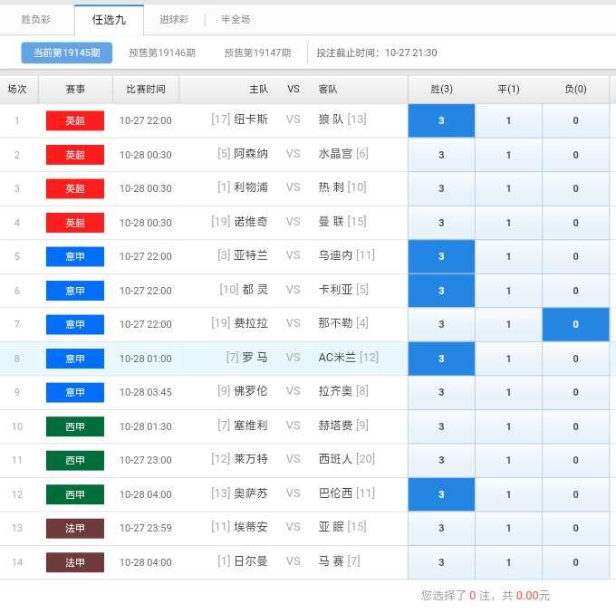The height and width of the screenshot is (613, 616).
Task: Pick draw 1 for 阿森纳 vs 水晶宫
Action: [x=508, y=155]
